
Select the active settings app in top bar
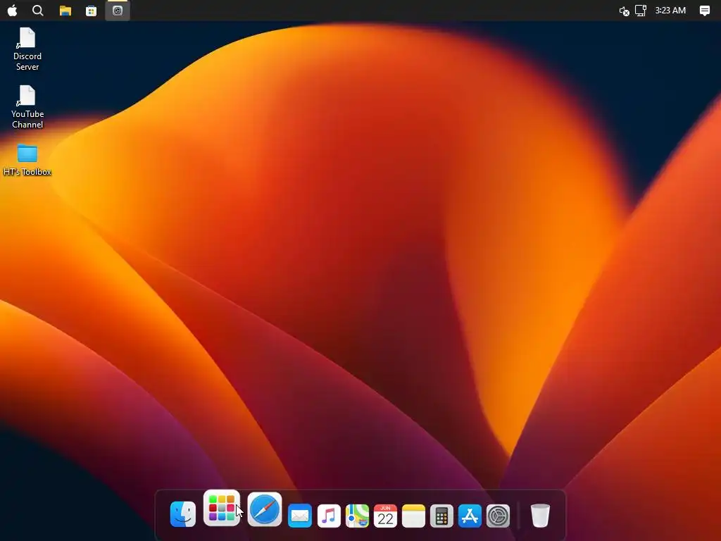click(118, 10)
